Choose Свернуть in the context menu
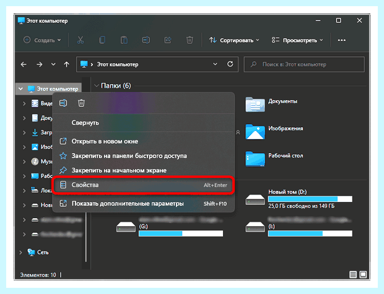The height and width of the screenshot is (294, 384). pos(143,122)
